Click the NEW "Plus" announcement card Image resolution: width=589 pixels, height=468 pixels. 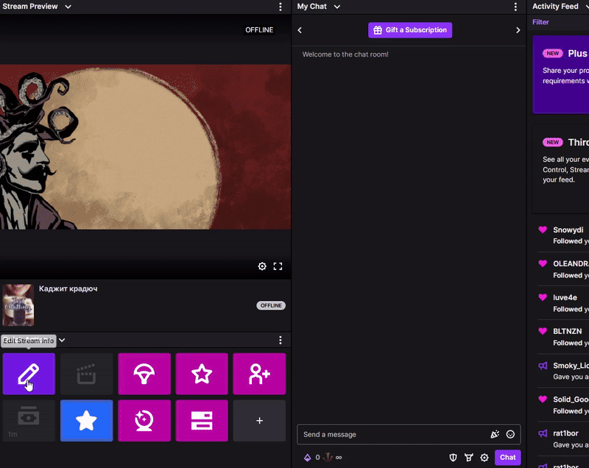click(561, 74)
